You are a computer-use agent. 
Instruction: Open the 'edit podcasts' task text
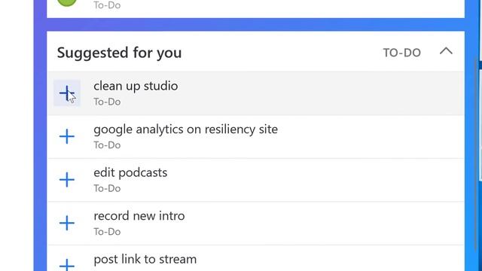(x=130, y=172)
